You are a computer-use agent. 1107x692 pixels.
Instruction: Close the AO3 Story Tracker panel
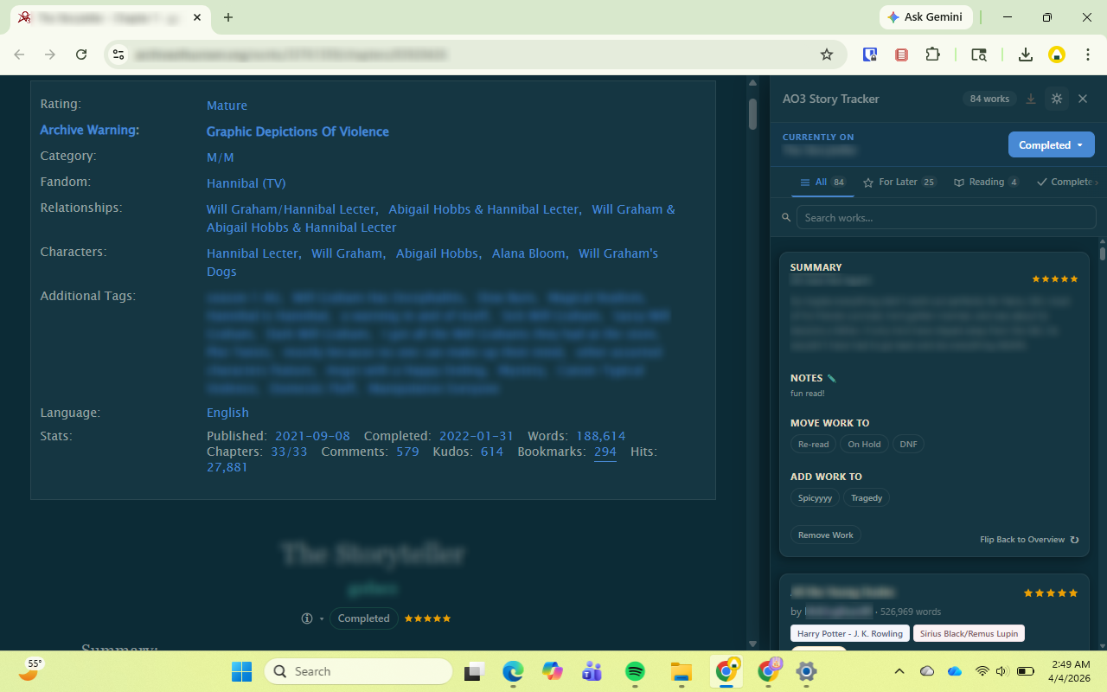click(x=1083, y=99)
